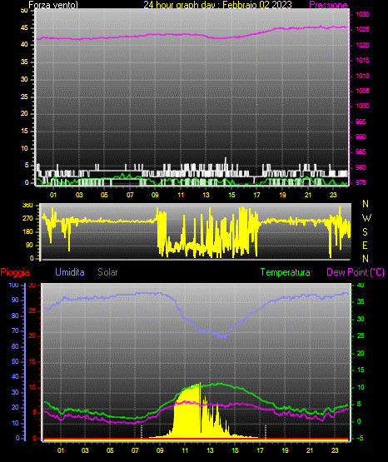Click the red 25 rain axis value
This screenshot has width=388, height=462.
coord(32,310)
